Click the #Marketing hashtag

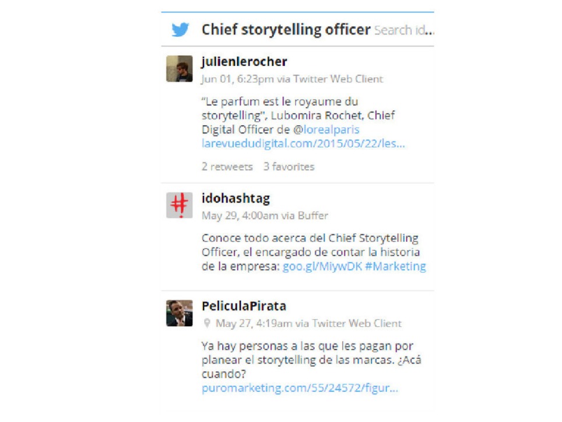click(x=395, y=266)
